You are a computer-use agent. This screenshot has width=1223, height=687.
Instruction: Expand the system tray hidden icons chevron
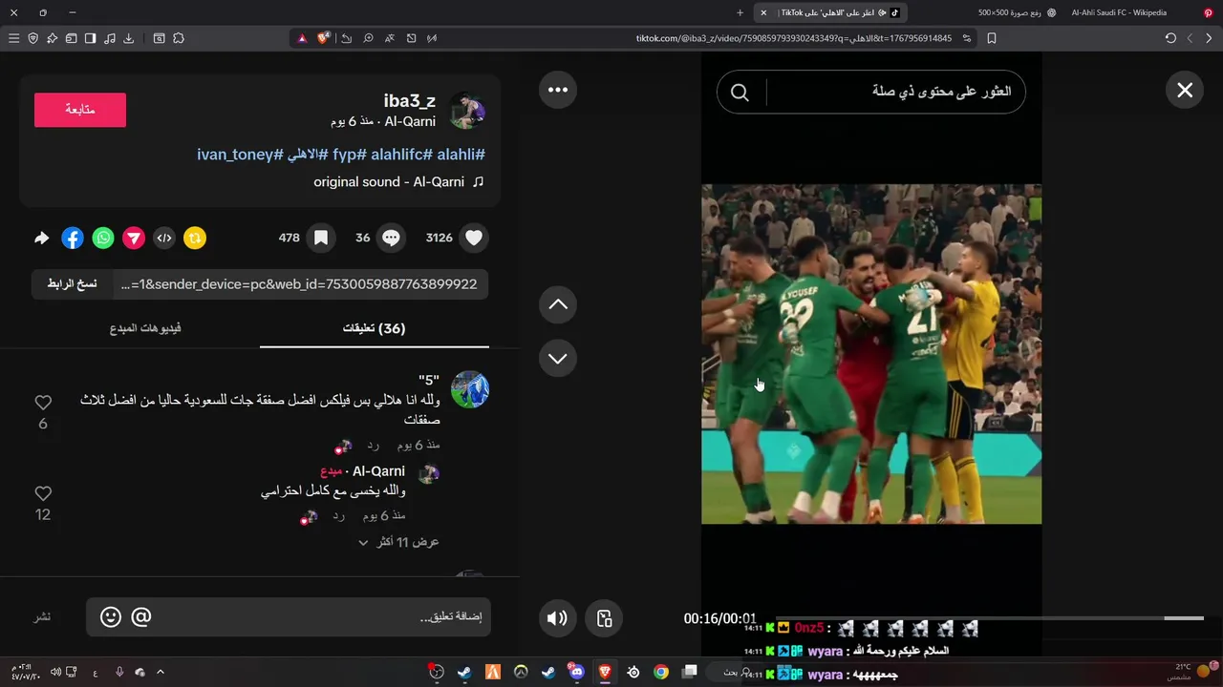161,672
